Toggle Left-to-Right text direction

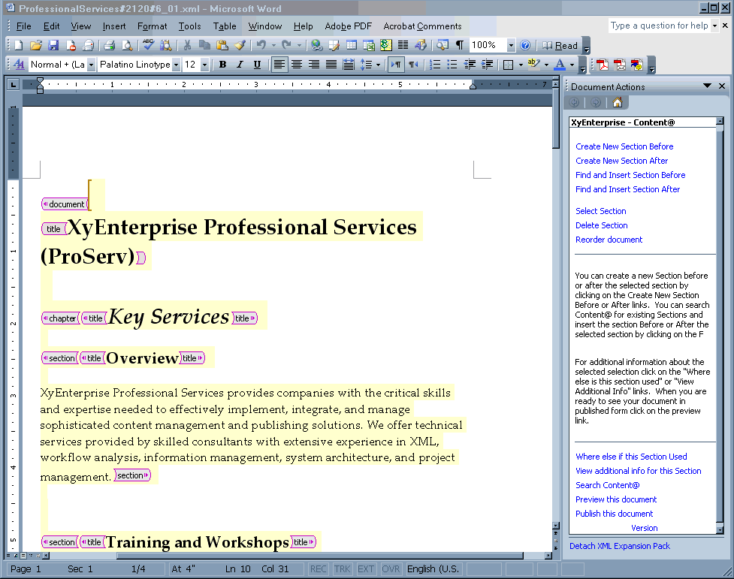pos(396,65)
